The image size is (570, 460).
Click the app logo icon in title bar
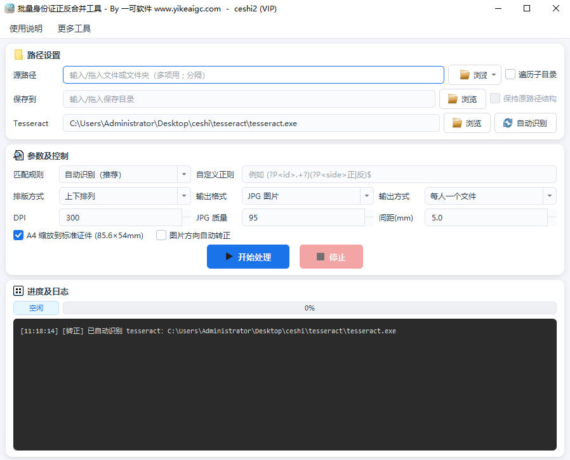(x=9, y=8)
